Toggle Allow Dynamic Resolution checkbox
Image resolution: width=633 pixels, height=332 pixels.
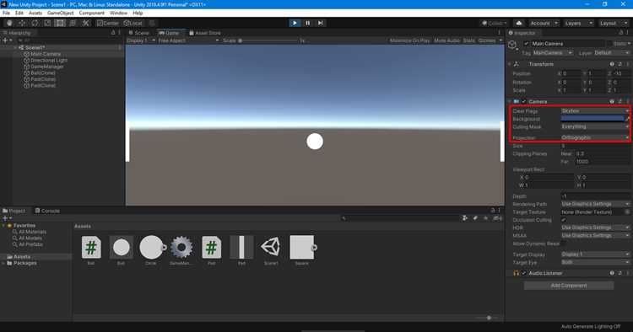coord(564,244)
